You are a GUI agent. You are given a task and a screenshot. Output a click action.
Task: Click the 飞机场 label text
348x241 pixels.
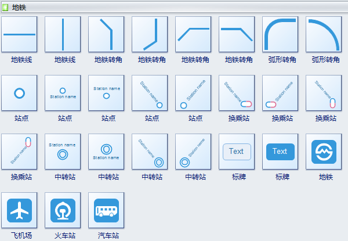tap(21, 235)
